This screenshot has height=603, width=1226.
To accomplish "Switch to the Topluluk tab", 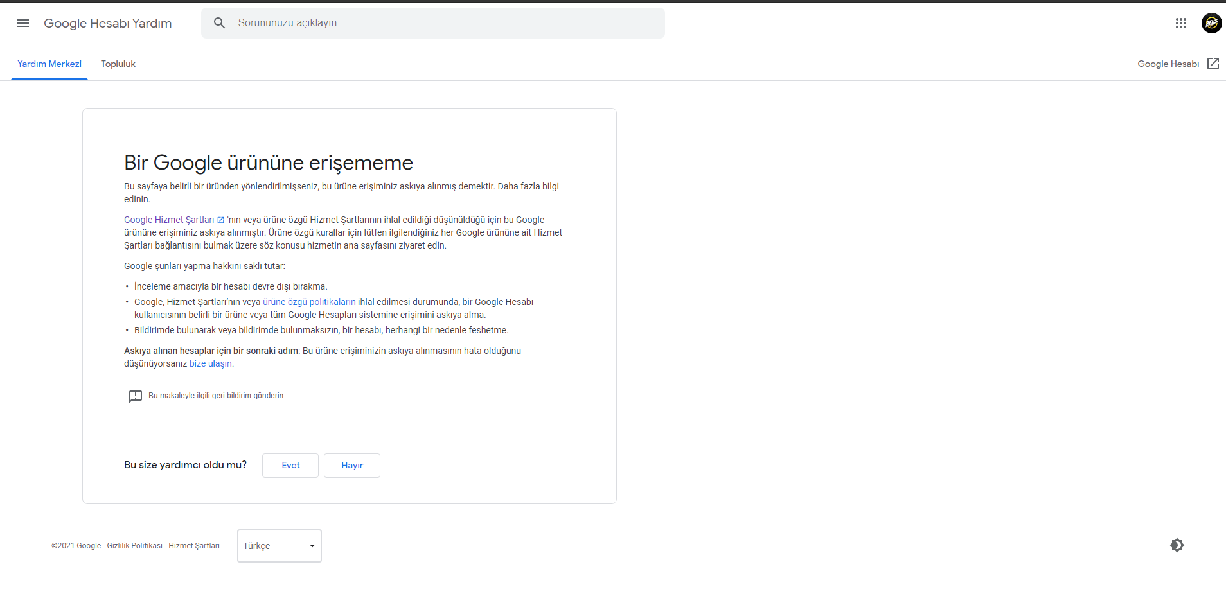I will coord(118,64).
